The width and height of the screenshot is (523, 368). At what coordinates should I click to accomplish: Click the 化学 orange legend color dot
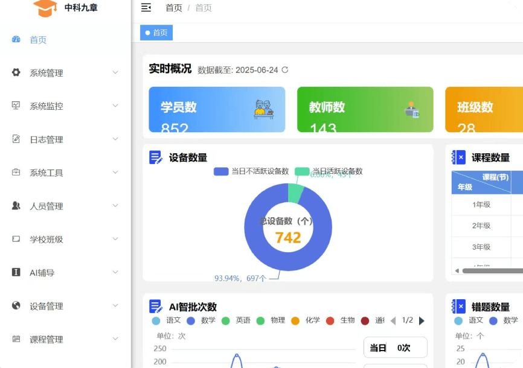pos(295,321)
